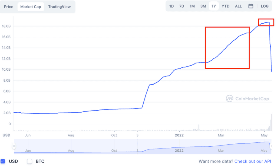
Task: Click the 2.0B y-axis label
Action: (x=7, y=113)
